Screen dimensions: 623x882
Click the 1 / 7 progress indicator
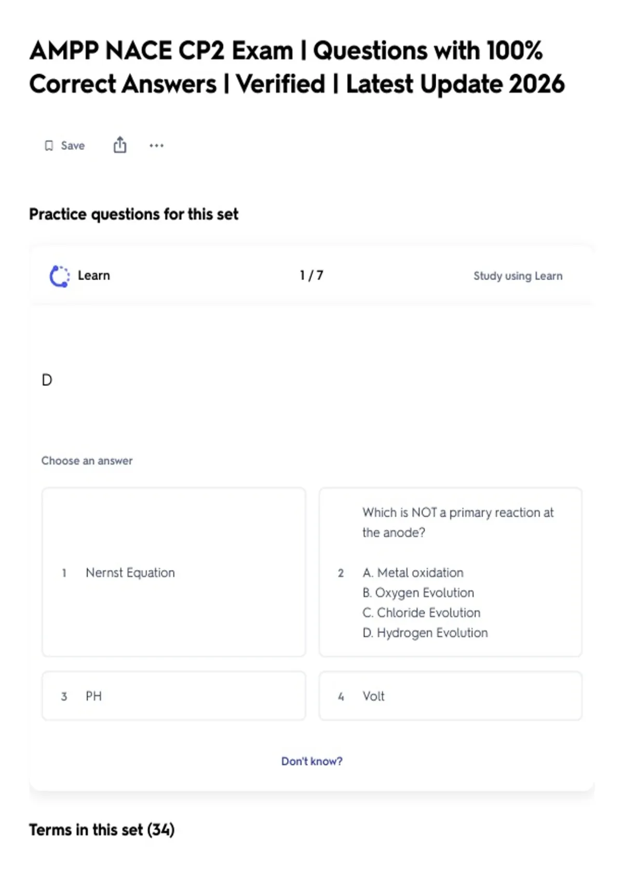click(x=311, y=275)
